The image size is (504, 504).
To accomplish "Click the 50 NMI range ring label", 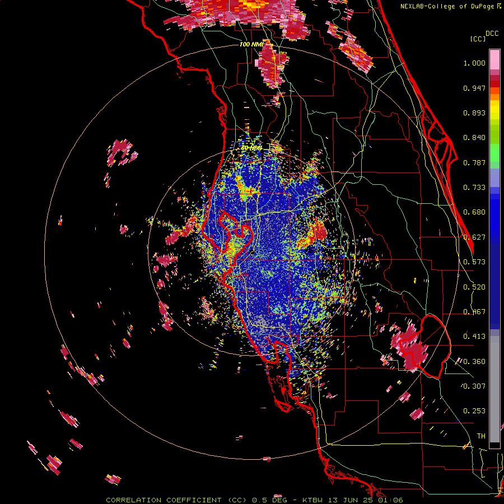I will tap(251, 148).
